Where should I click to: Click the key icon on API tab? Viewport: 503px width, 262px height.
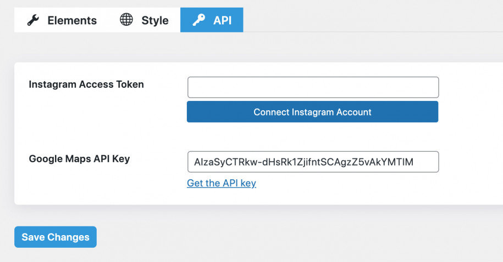[198, 20]
